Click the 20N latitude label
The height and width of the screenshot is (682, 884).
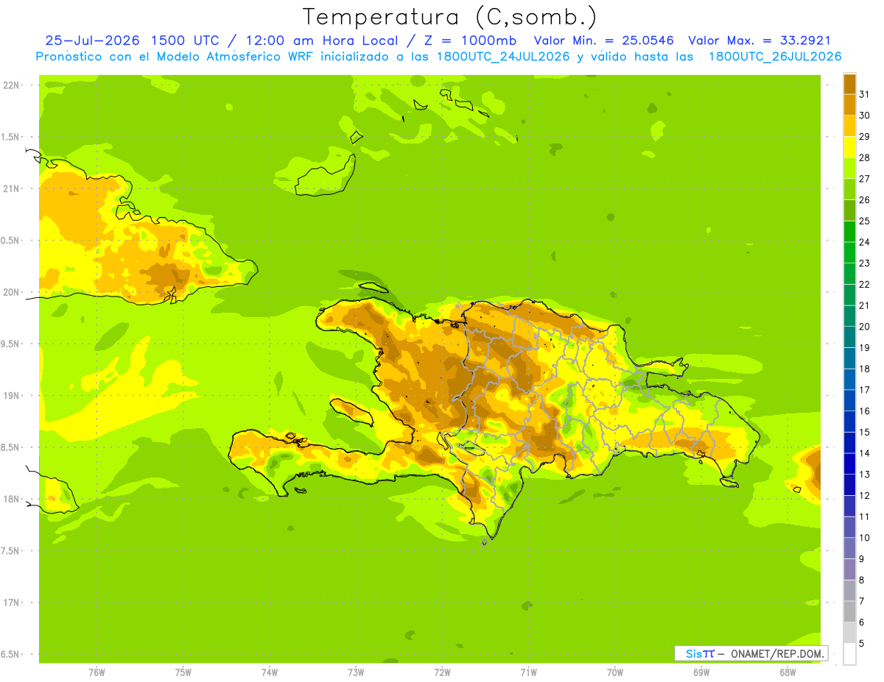[x=13, y=292]
